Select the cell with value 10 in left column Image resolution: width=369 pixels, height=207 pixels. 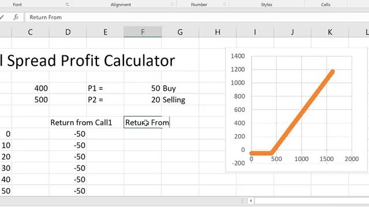(x=6, y=145)
